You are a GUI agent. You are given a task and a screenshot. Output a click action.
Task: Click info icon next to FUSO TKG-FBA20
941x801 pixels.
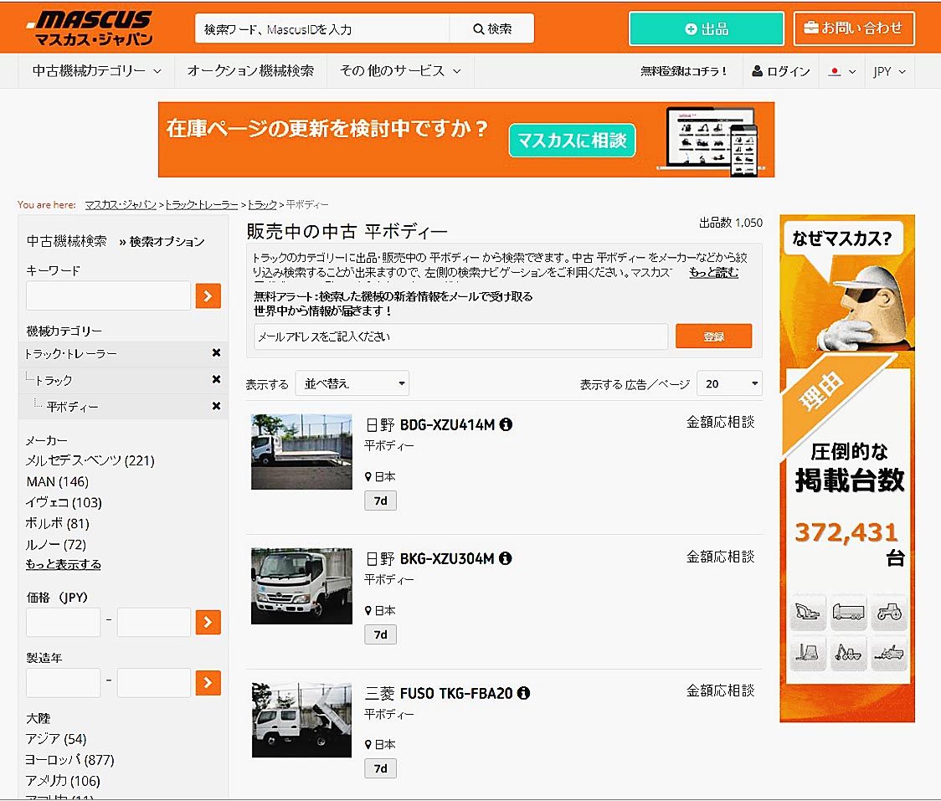tap(523, 693)
